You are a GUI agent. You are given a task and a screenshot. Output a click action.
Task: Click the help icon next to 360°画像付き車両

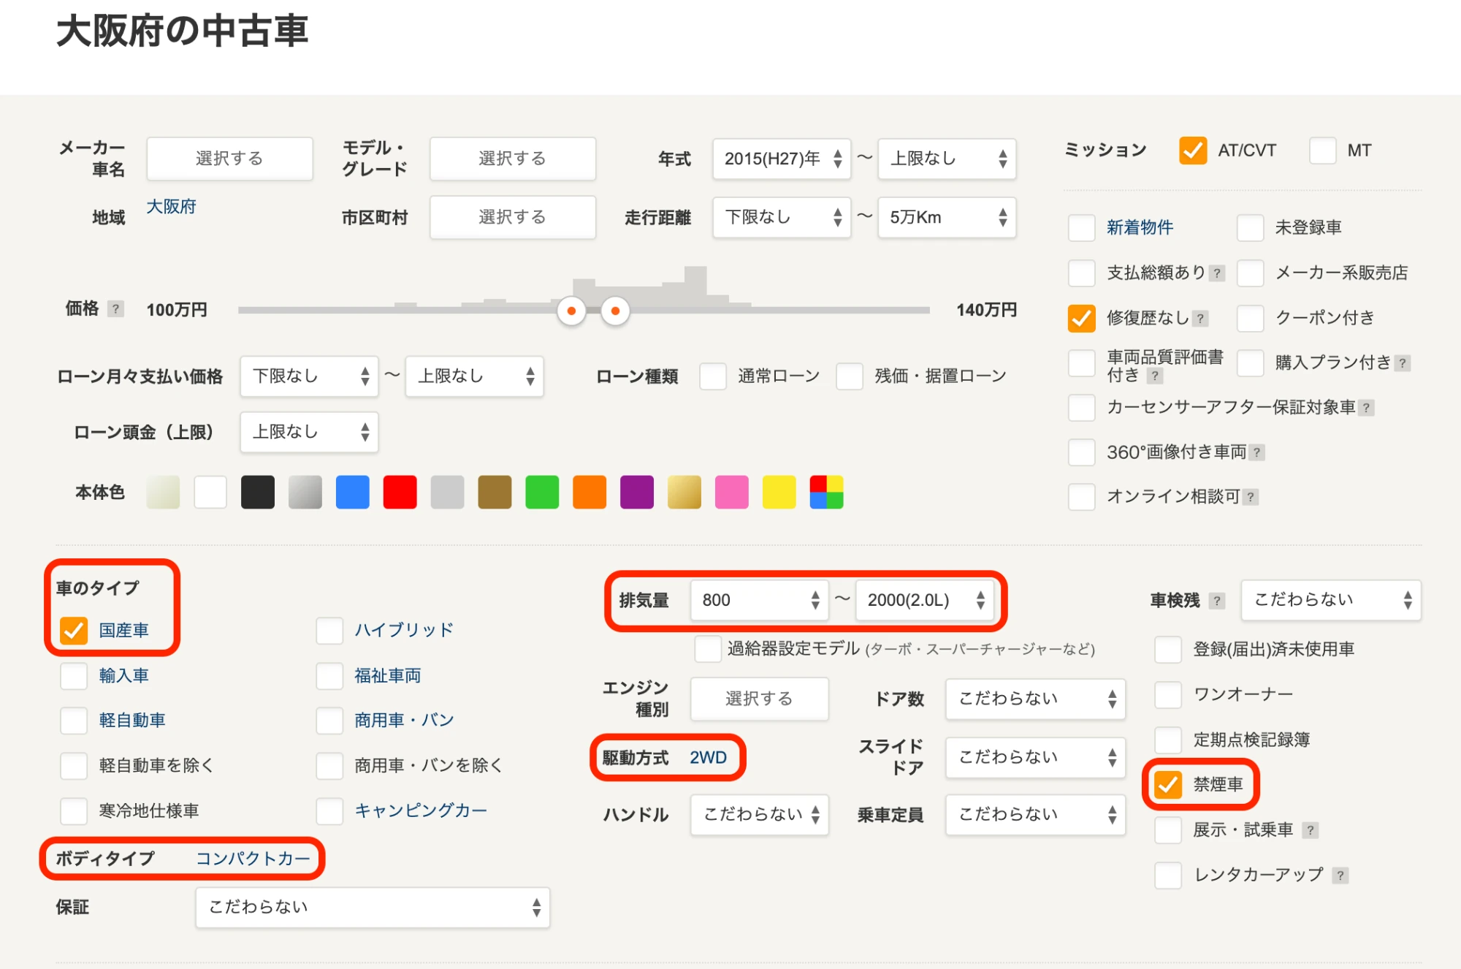click(1256, 453)
